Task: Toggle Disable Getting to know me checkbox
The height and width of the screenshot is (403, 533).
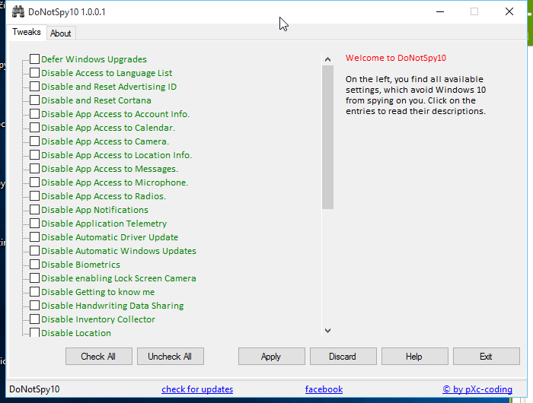Action: tap(35, 292)
